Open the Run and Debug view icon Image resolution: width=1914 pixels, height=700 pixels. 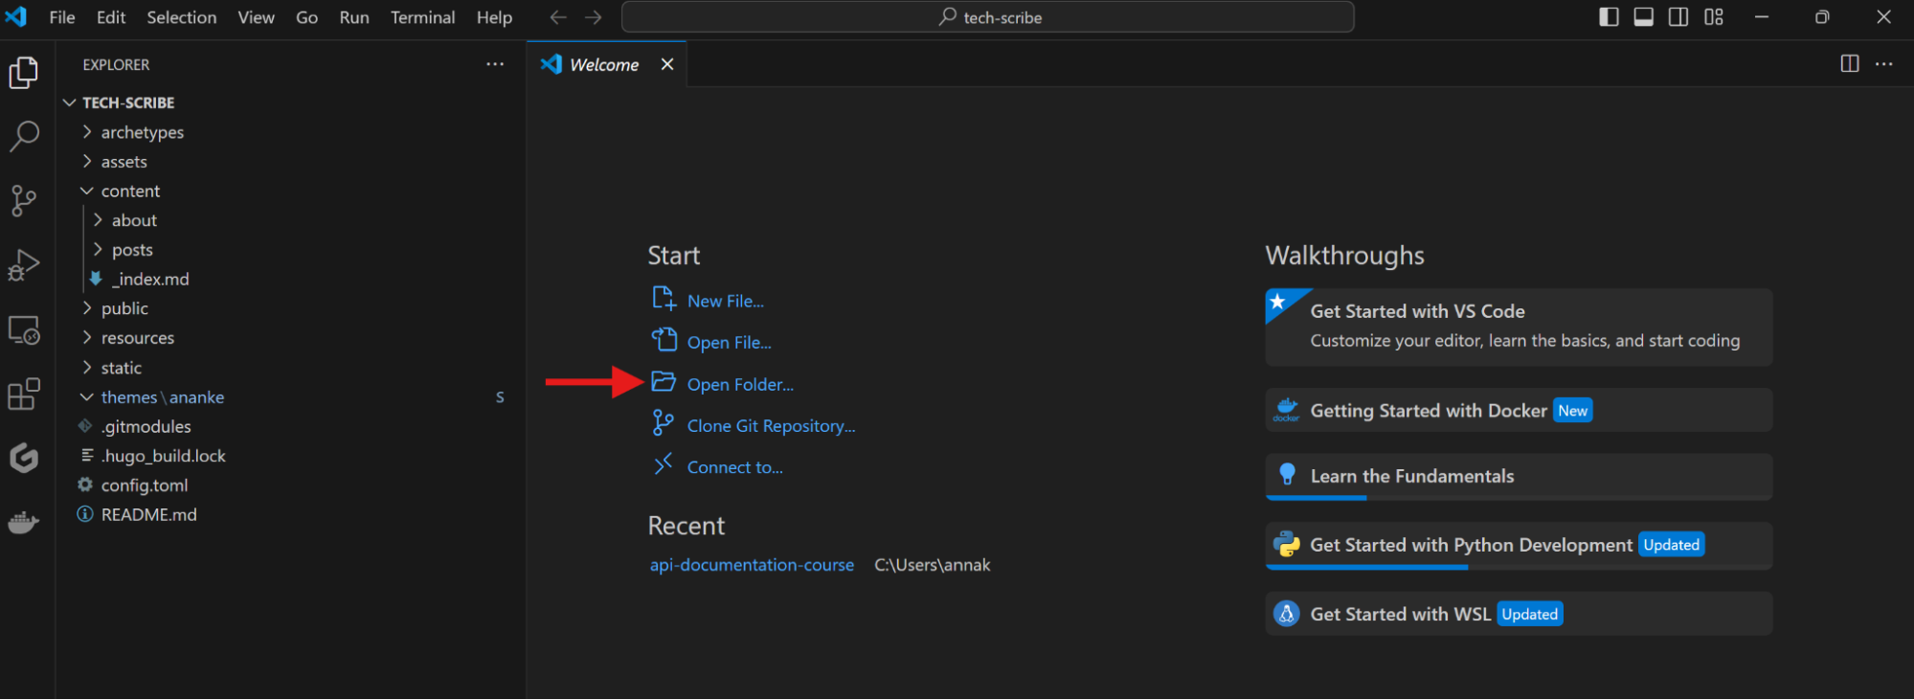24,265
